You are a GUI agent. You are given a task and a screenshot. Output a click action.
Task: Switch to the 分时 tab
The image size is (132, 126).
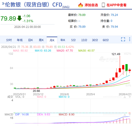click(9, 40)
